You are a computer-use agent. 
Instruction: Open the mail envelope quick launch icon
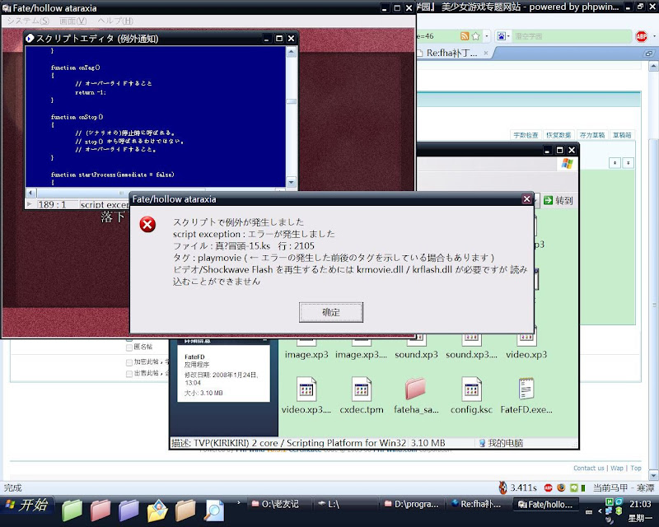pos(157,510)
